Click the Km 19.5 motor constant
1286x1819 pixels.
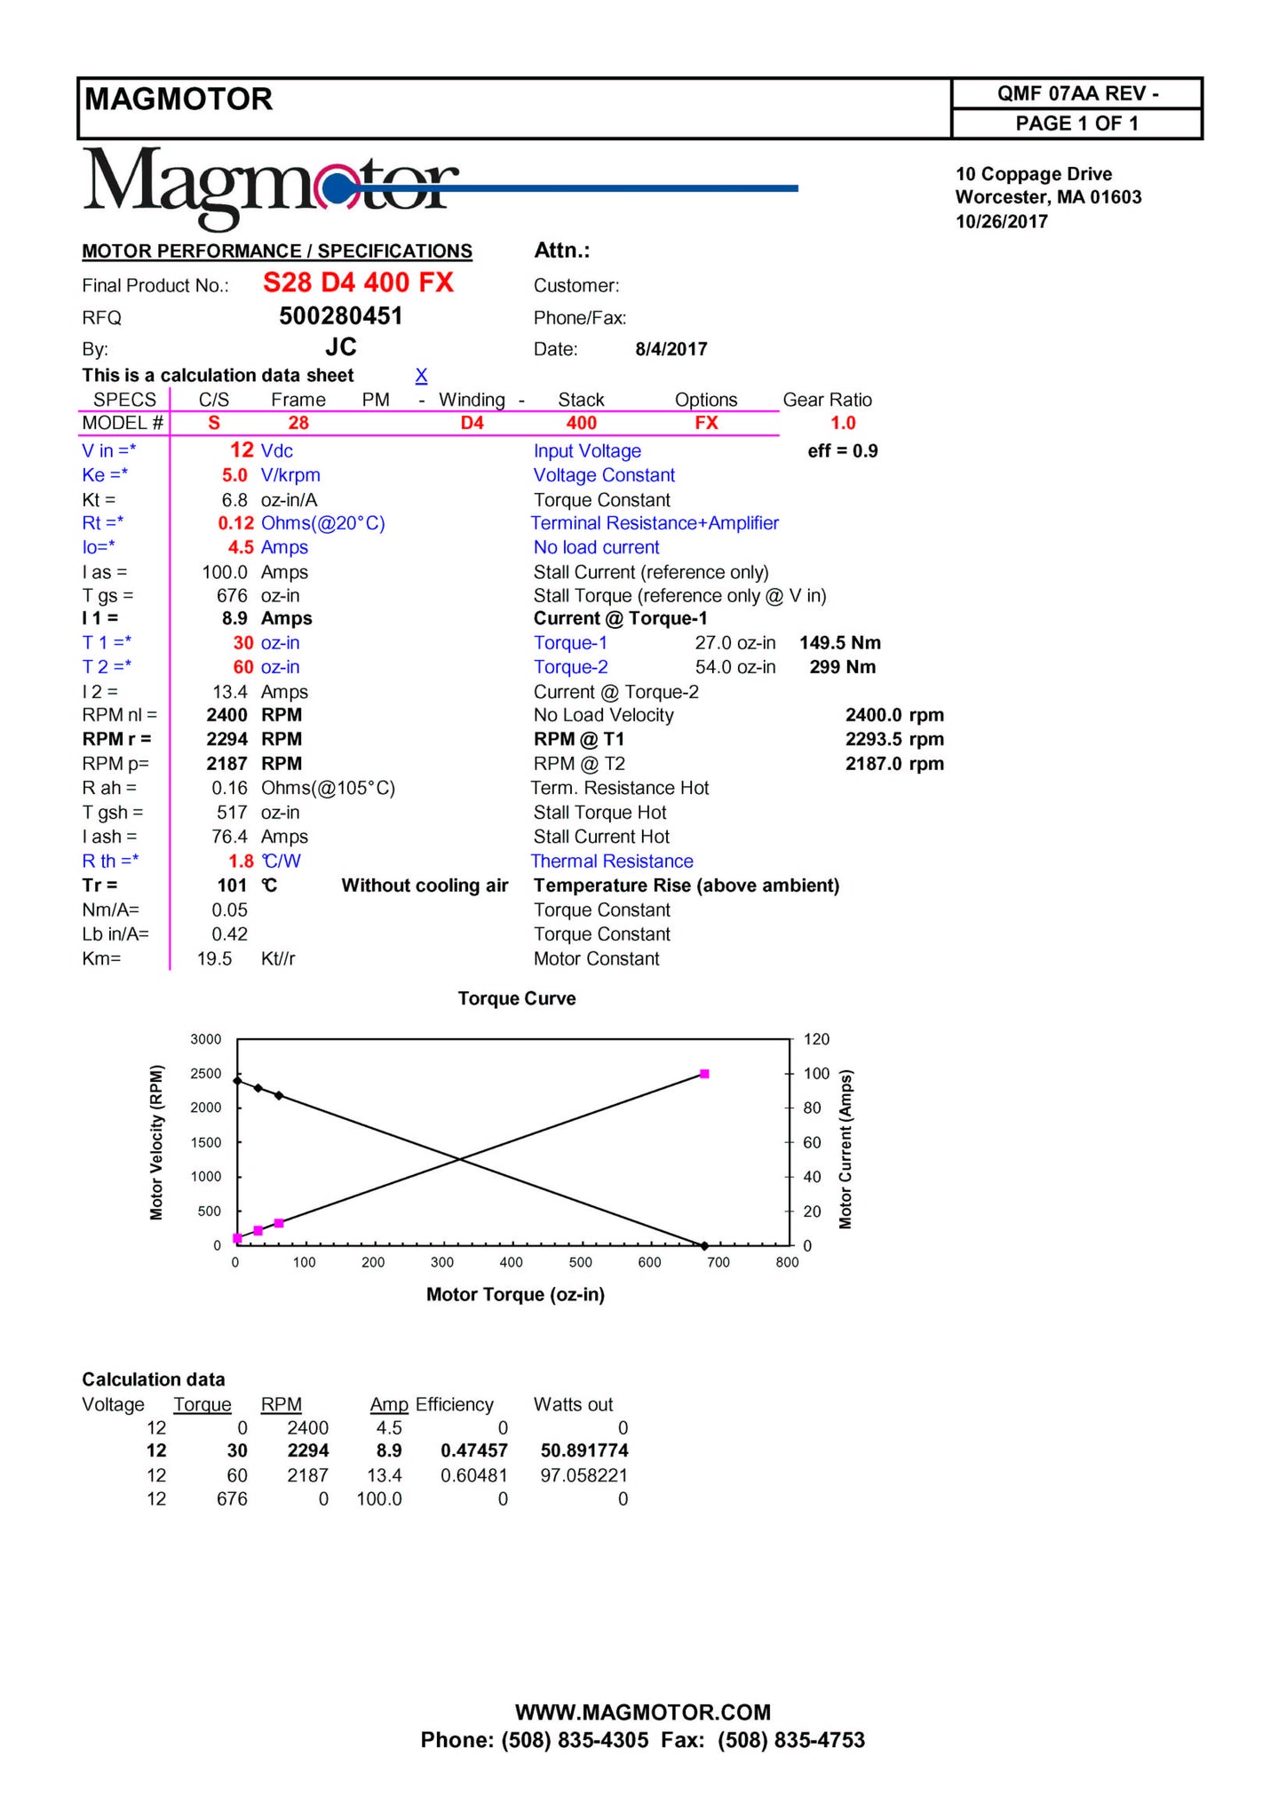point(214,958)
